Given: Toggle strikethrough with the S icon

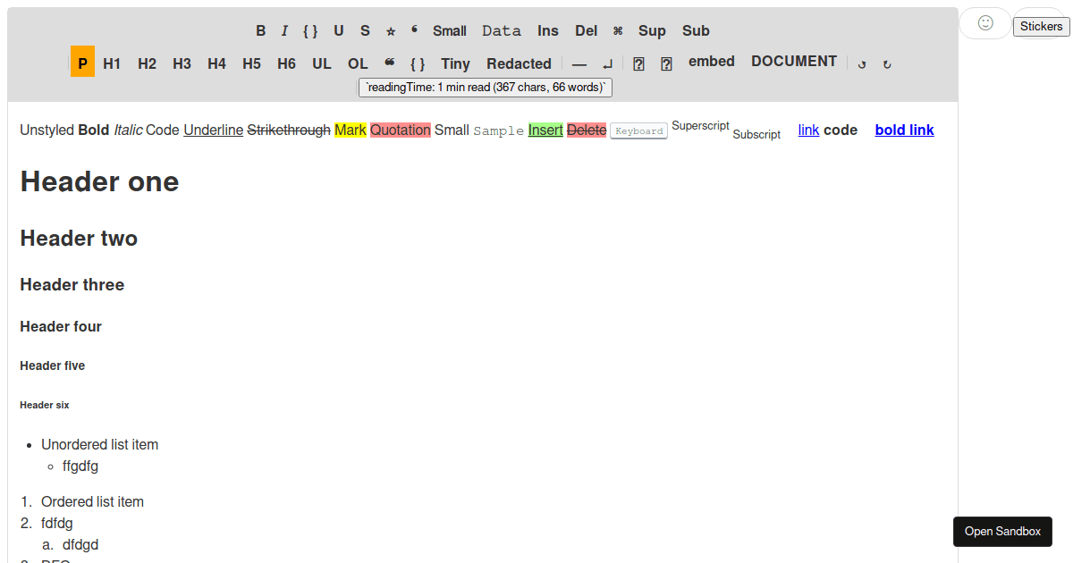Looking at the screenshot, I should click(x=365, y=30).
